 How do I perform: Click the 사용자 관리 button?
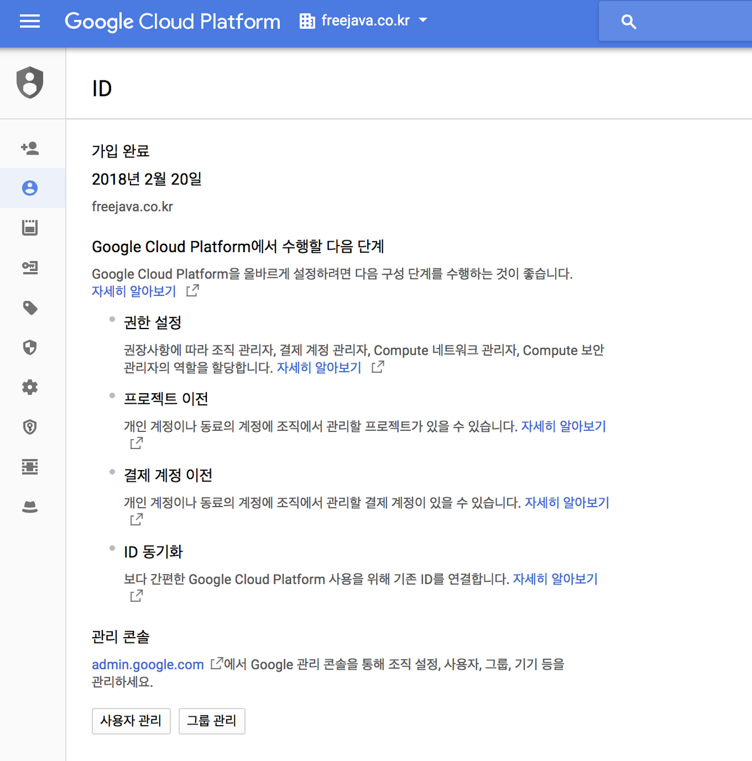pos(131,721)
